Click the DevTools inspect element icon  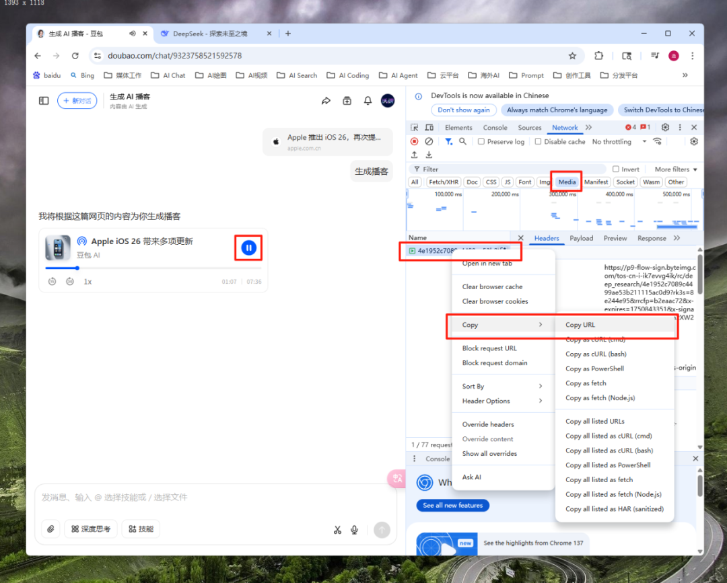(415, 127)
